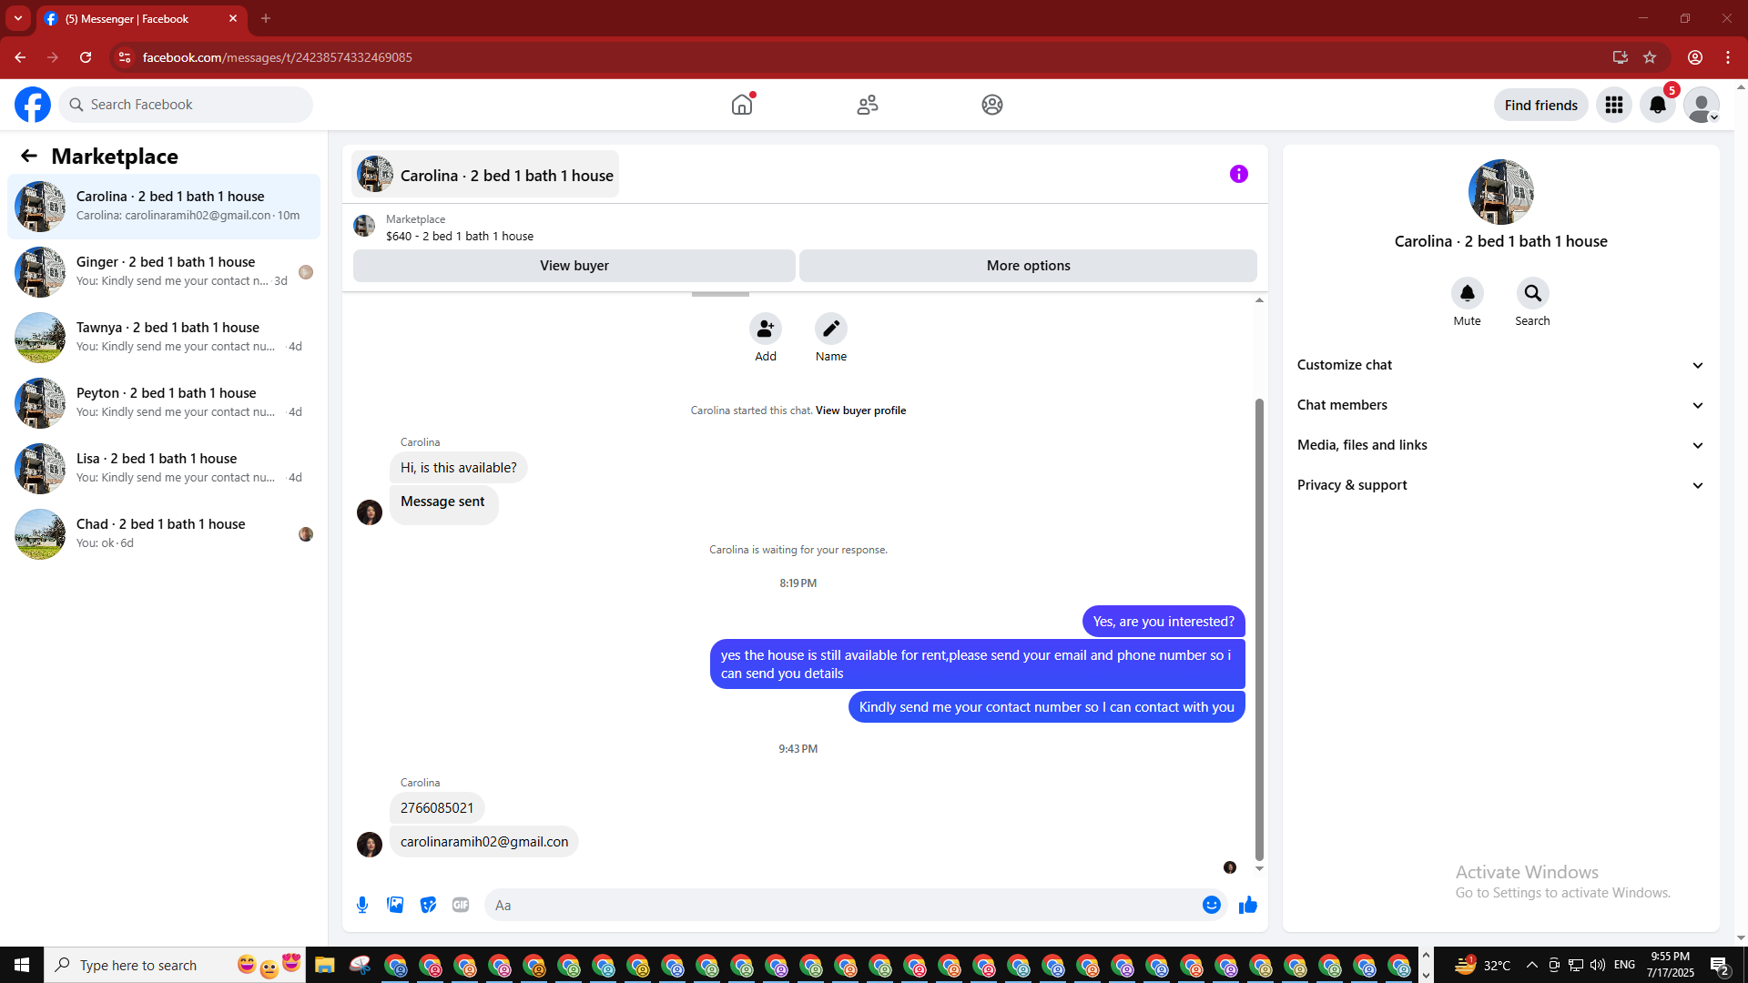Expand Customize chat section
Image resolution: width=1748 pixels, height=983 pixels.
click(1501, 365)
